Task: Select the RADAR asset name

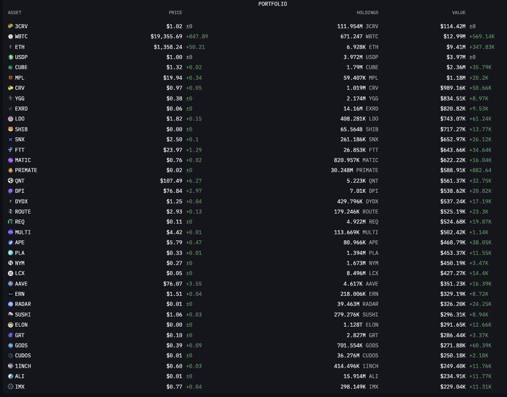Action: pyautogui.click(x=23, y=304)
